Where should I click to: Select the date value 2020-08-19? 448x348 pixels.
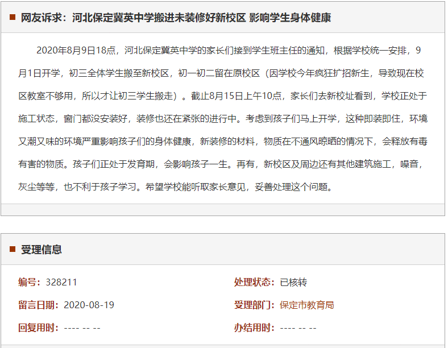(89, 305)
